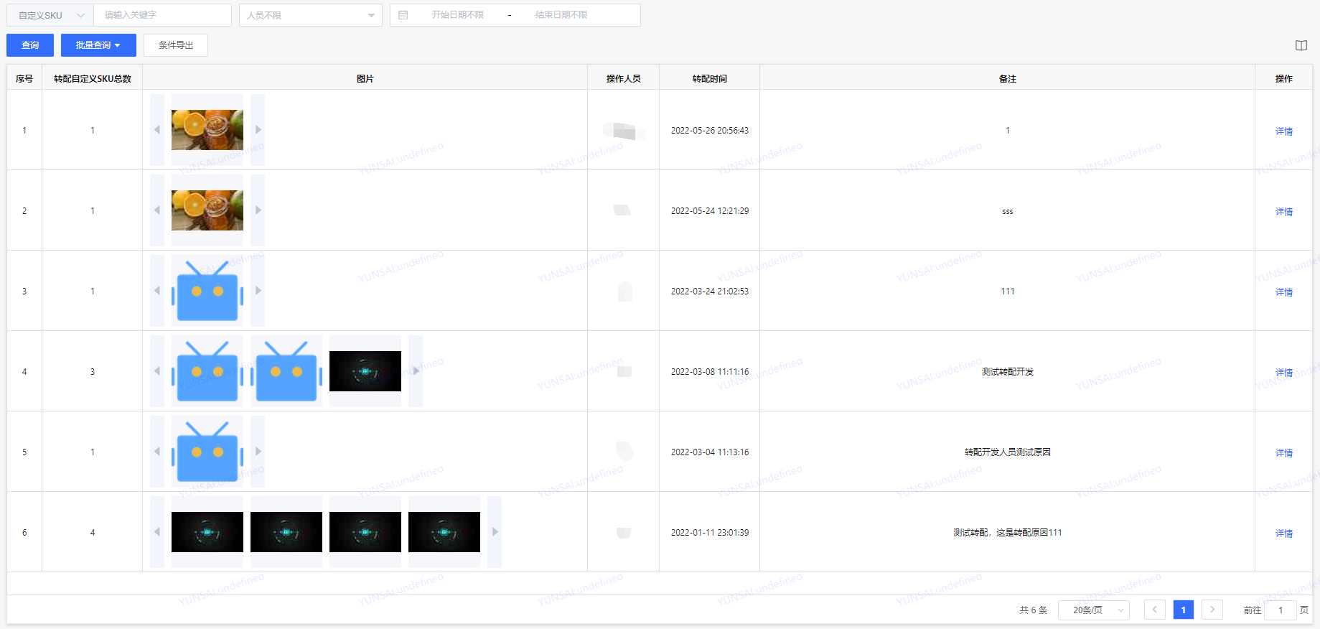The image size is (1320, 629).
Task: Open the 批量查询 batch query dropdown button
Action: (98, 45)
